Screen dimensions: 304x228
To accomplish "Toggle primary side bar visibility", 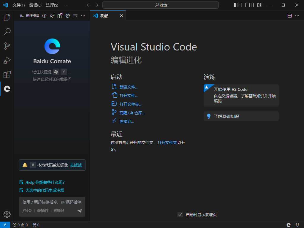I will (236, 5).
